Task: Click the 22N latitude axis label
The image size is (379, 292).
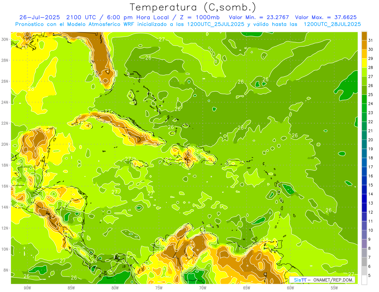Action: pos(5,123)
